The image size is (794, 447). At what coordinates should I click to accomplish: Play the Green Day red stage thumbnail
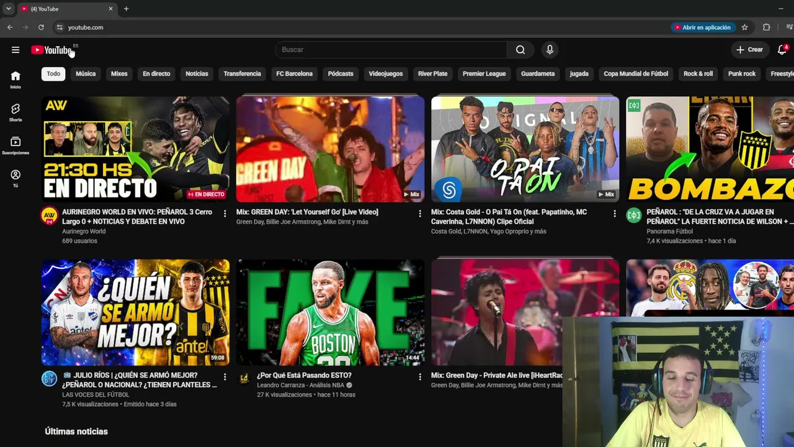point(330,149)
